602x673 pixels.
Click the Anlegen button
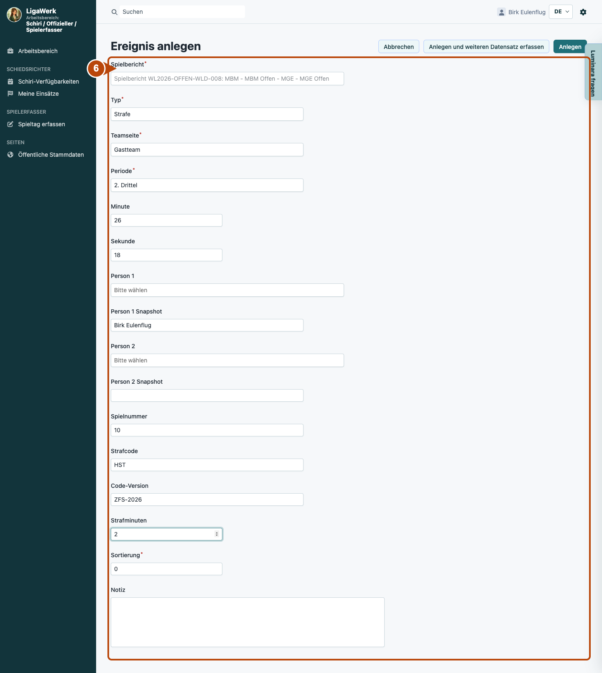(x=570, y=47)
